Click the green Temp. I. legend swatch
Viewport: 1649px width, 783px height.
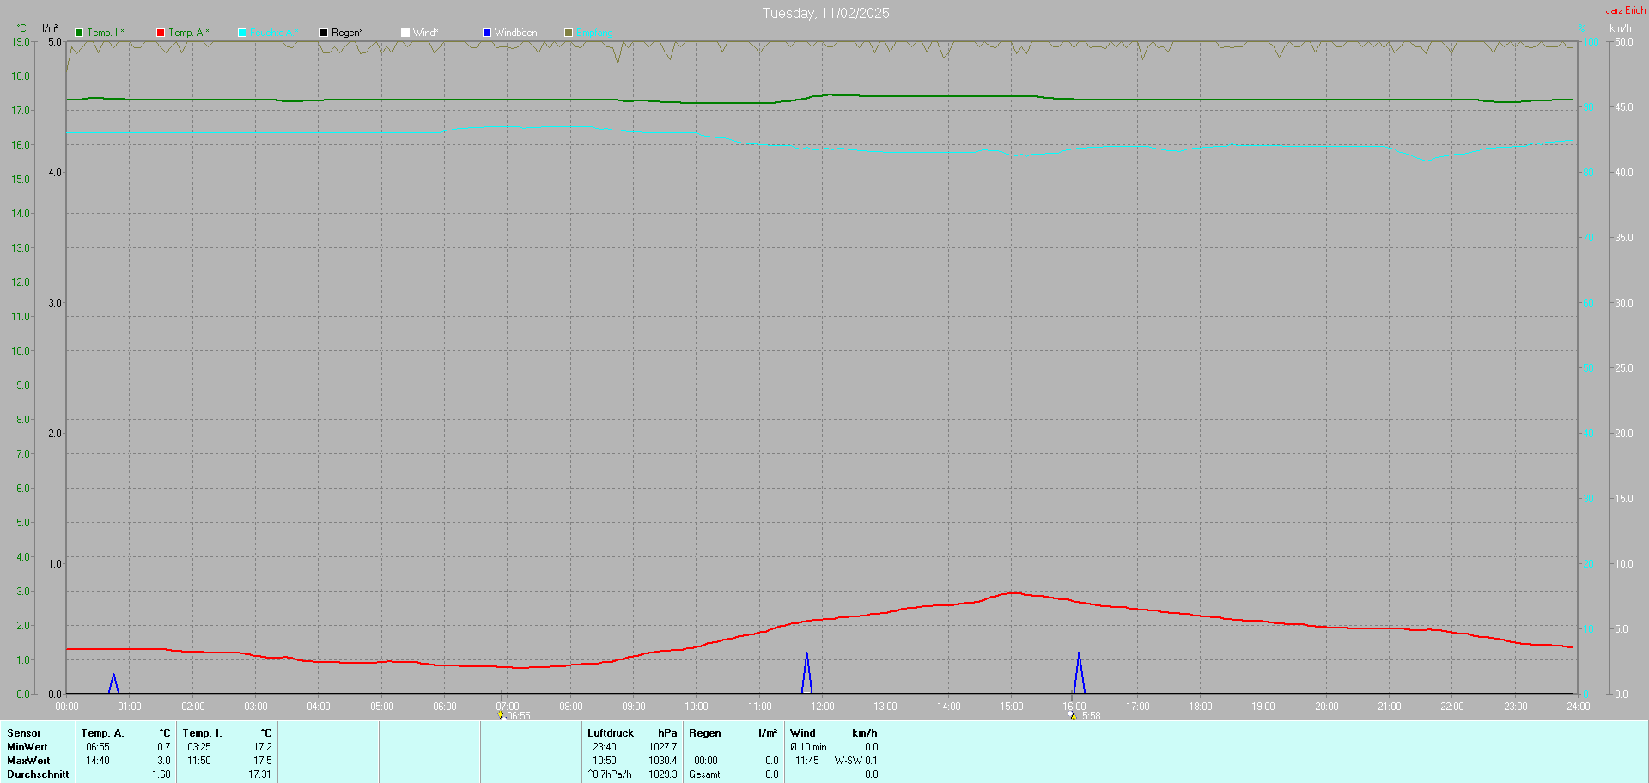coord(79,33)
